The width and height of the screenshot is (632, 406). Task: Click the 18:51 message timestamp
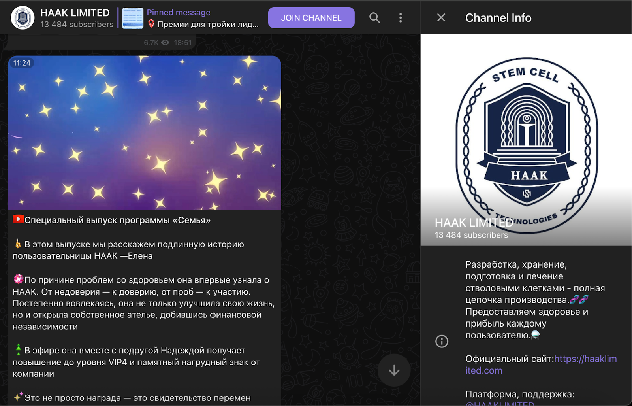182,43
